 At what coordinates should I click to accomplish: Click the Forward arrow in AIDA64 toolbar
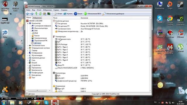32,14
